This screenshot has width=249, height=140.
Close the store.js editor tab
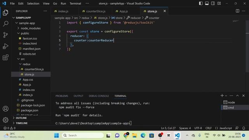[x=165, y=11]
